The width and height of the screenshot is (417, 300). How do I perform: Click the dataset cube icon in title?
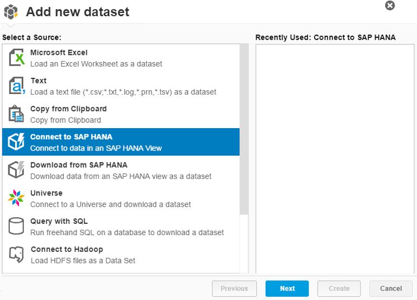[11, 12]
